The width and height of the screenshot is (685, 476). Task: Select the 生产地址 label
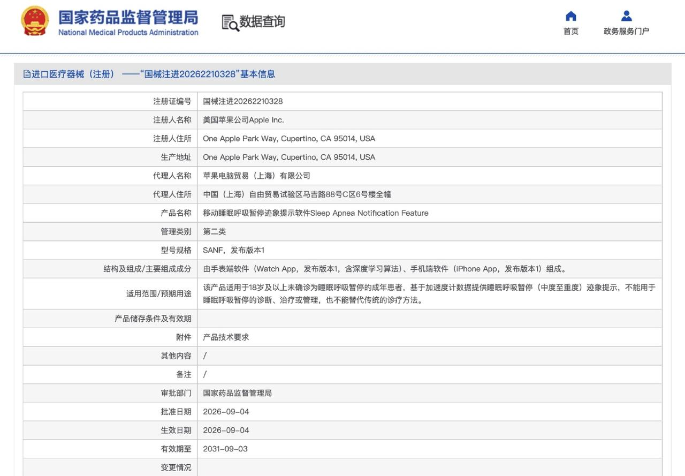tap(176, 157)
